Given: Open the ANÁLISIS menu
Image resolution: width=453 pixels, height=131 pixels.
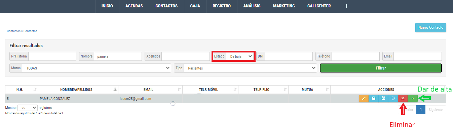Looking at the screenshot, I should 252,6.
